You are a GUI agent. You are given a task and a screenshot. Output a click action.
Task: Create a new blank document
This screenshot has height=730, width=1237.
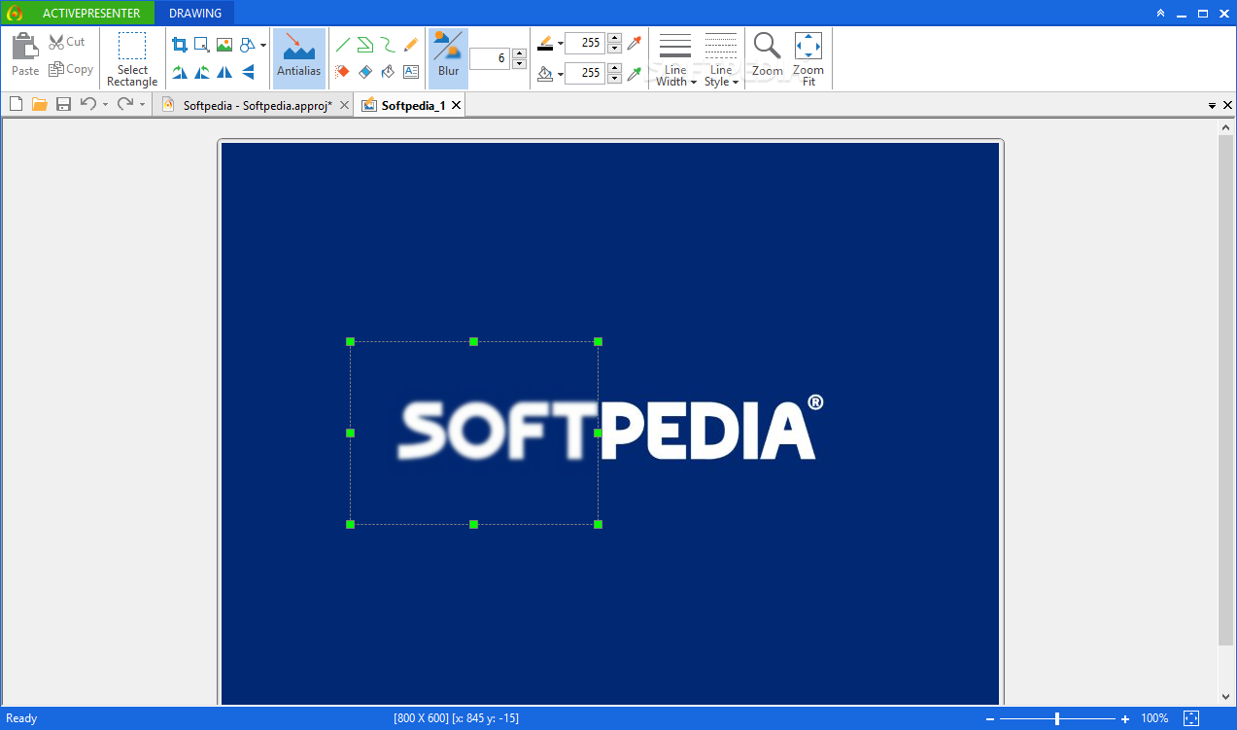tap(16, 104)
